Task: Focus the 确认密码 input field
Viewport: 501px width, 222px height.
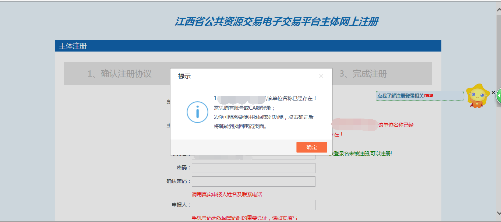Action: coord(253,182)
